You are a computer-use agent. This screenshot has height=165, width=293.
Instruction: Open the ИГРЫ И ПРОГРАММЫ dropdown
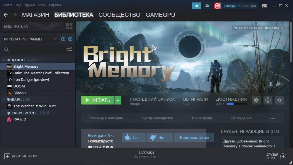30,39
